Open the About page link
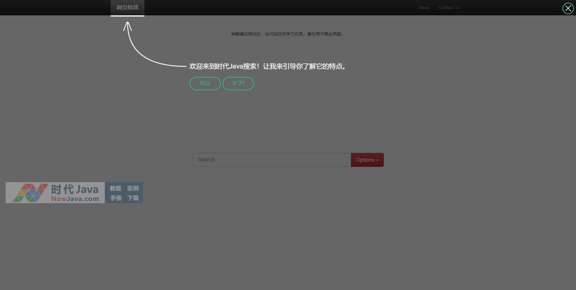 click(424, 8)
